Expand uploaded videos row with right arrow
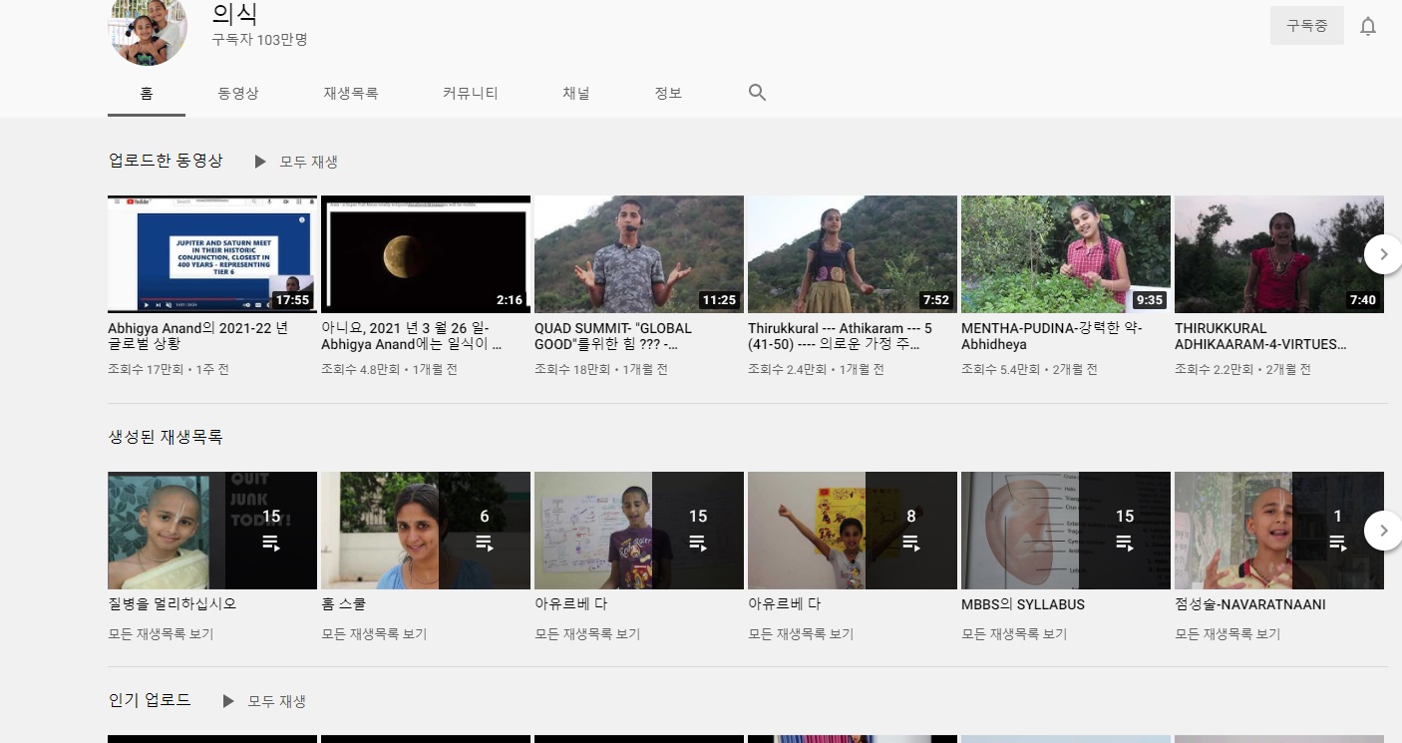The image size is (1402, 743). click(1382, 254)
